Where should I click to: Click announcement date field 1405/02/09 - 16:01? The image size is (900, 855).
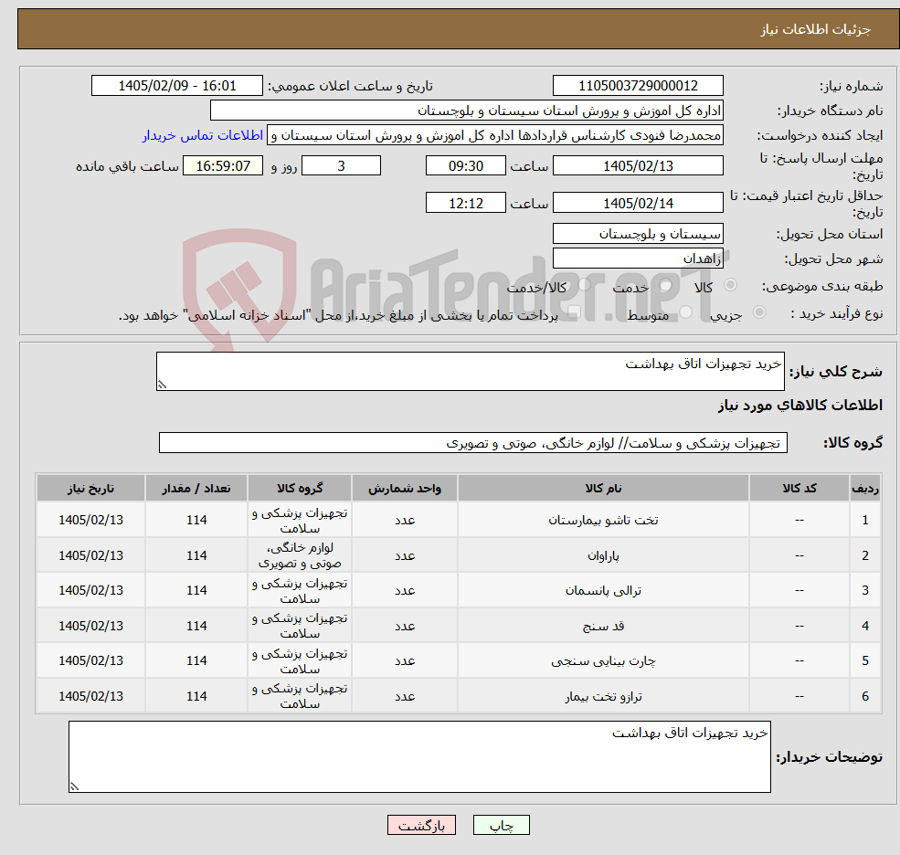coord(176,86)
